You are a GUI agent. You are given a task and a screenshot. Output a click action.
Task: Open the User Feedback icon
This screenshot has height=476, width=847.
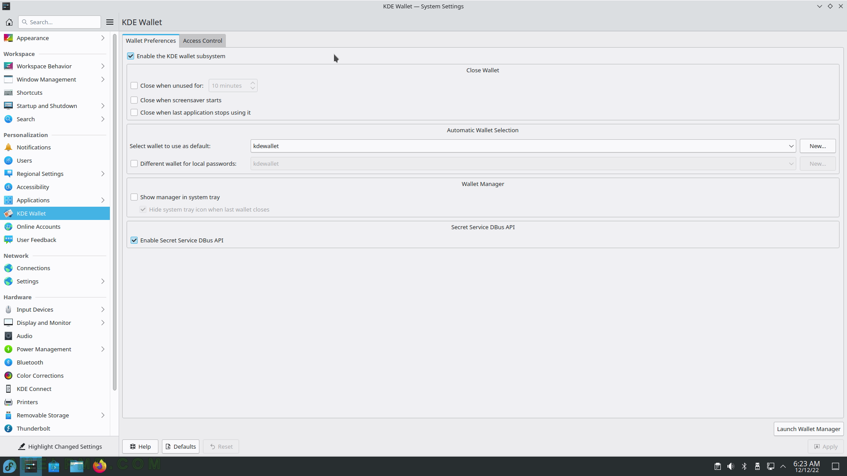tap(8, 240)
